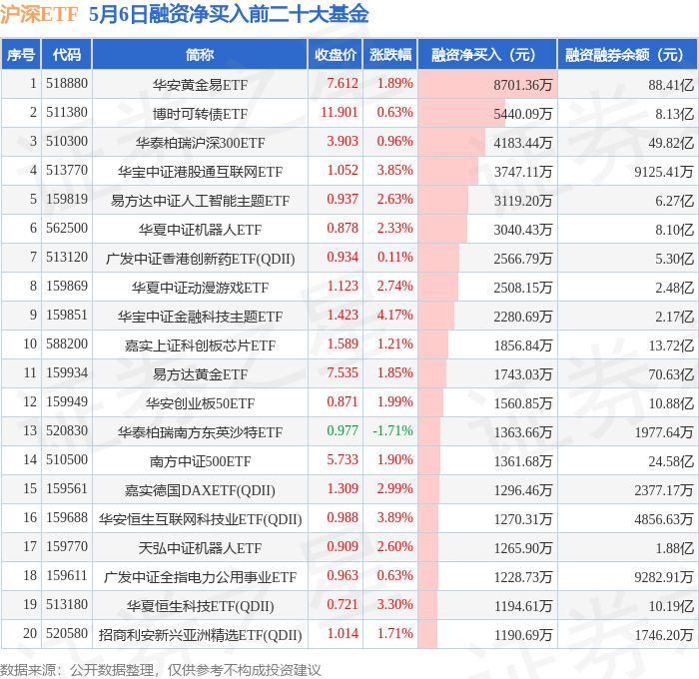Screen dimensions: 699x679
Task: Click balance value 13.72亿
Action: pyautogui.click(x=671, y=345)
